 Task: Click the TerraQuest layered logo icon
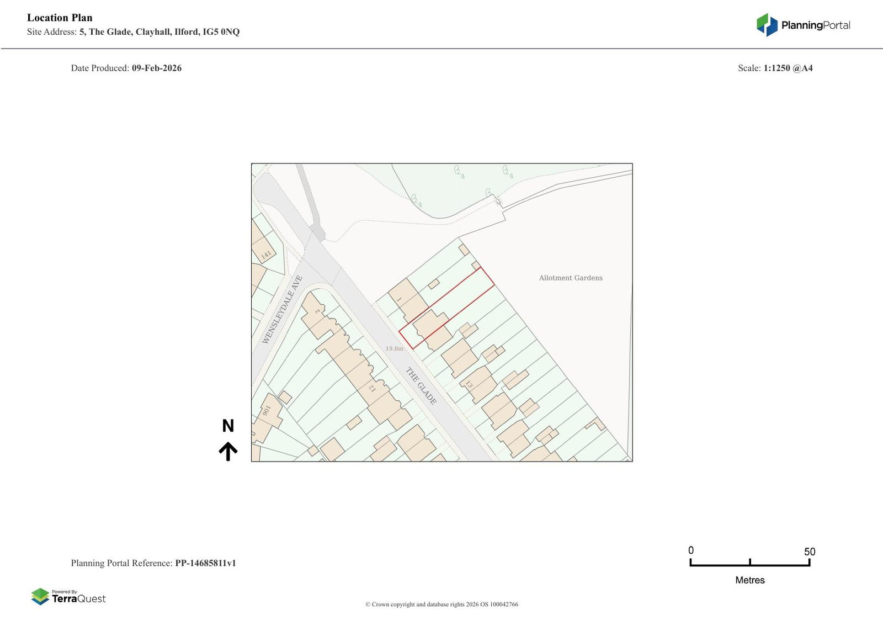tap(40, 596)
